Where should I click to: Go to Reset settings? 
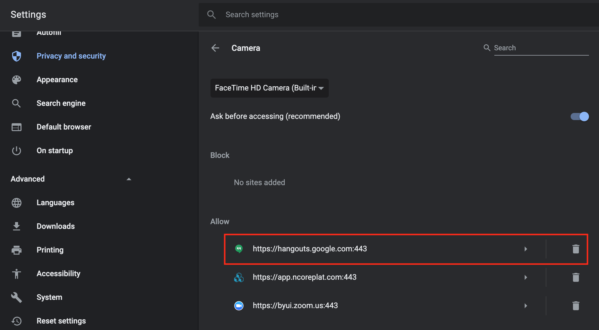click(x=61, y=321)
